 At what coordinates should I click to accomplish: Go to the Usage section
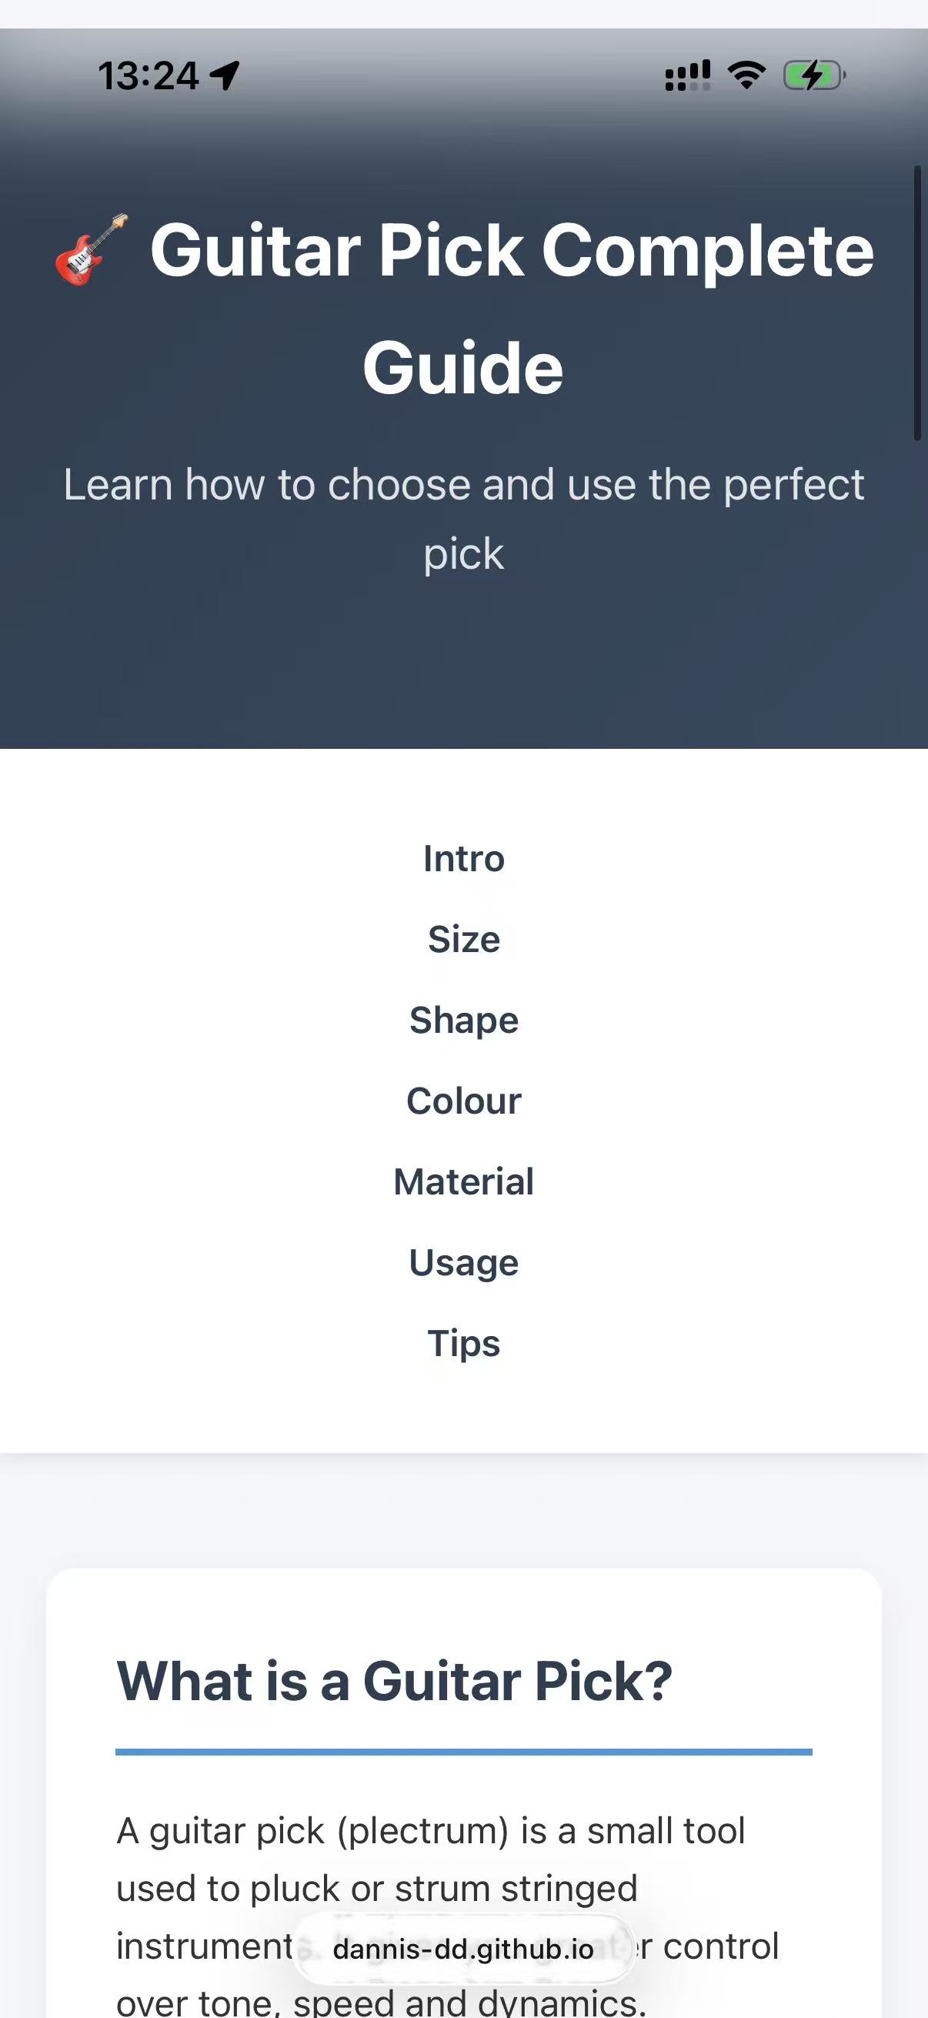tap(463, 1261)
